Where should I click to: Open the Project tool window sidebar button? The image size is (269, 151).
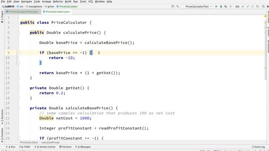2,17
